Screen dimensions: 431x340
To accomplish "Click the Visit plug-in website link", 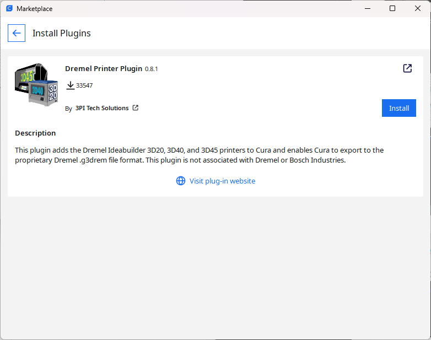I will coord(222,181).
